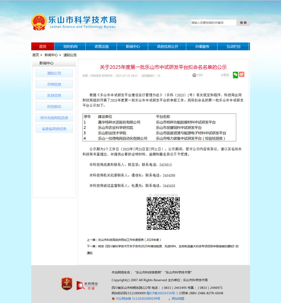Select 党中央国务院信息 in the sidebar

point(54,118)
